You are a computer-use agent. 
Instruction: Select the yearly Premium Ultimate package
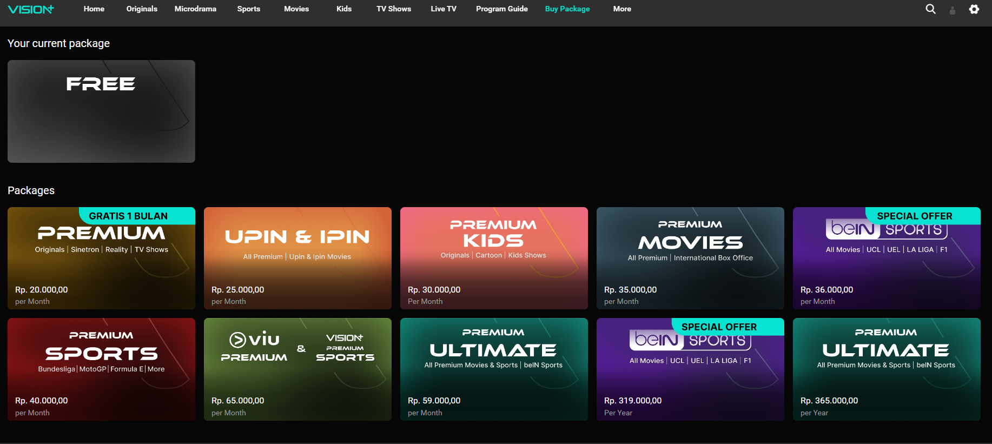click(887, 369)
